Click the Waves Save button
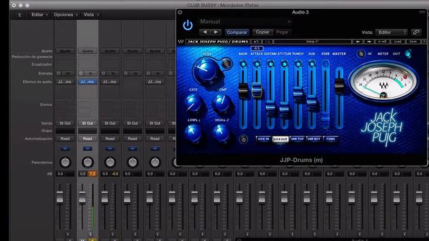Image resolution: width=429 pixels, height=241 pixels. click(x=413, y=42)
